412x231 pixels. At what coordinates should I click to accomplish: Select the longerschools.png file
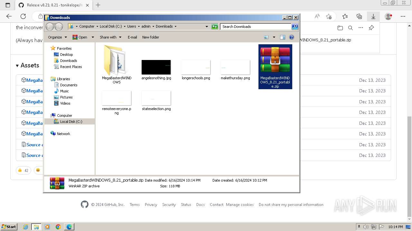[196, 67]
